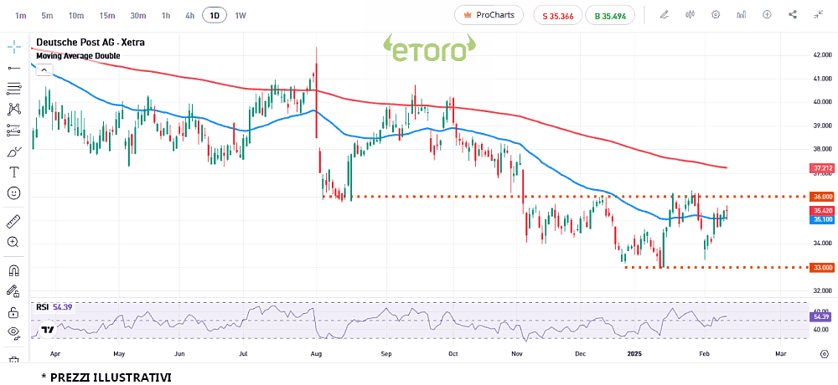838x385 pixels.
Task: Share the chart via share icon
Action: [793, 15]
